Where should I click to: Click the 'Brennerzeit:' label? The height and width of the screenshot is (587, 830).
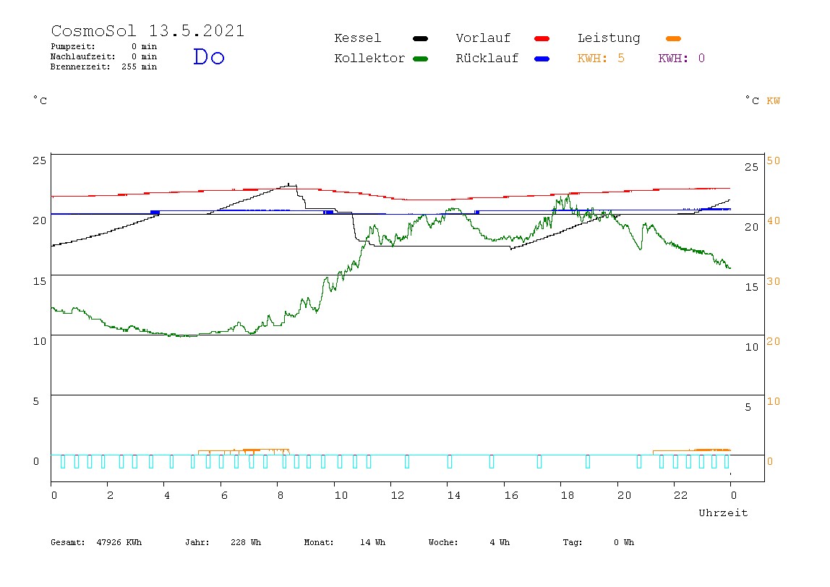click(x=80, y=67)
